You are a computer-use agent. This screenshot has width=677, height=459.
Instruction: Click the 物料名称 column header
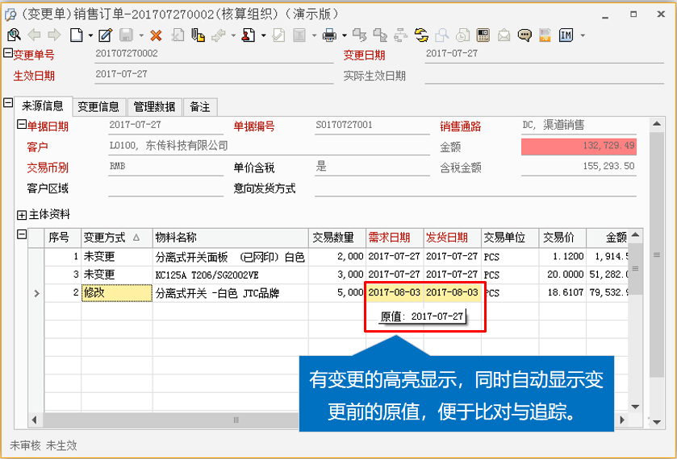[x=231, y=238]
